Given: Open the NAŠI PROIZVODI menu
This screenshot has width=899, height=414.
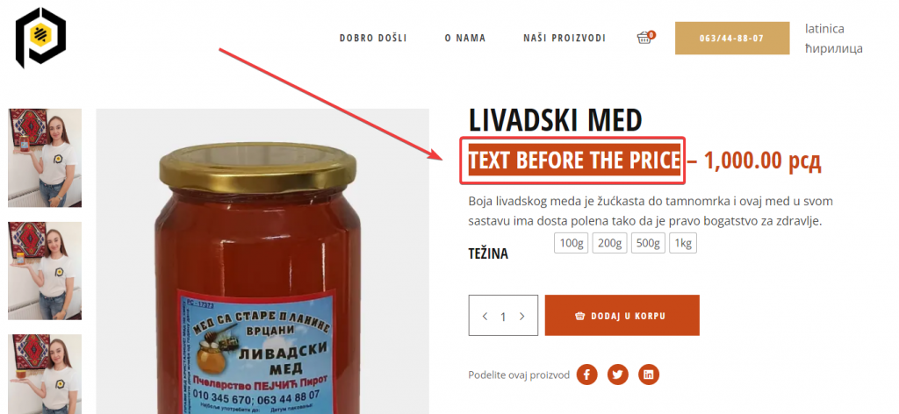Looking at the screenshot, I should pyautogui.click(x=565, y=39).
